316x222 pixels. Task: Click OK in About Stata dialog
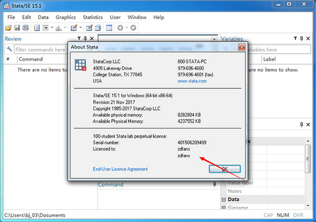tap(225, 169)
